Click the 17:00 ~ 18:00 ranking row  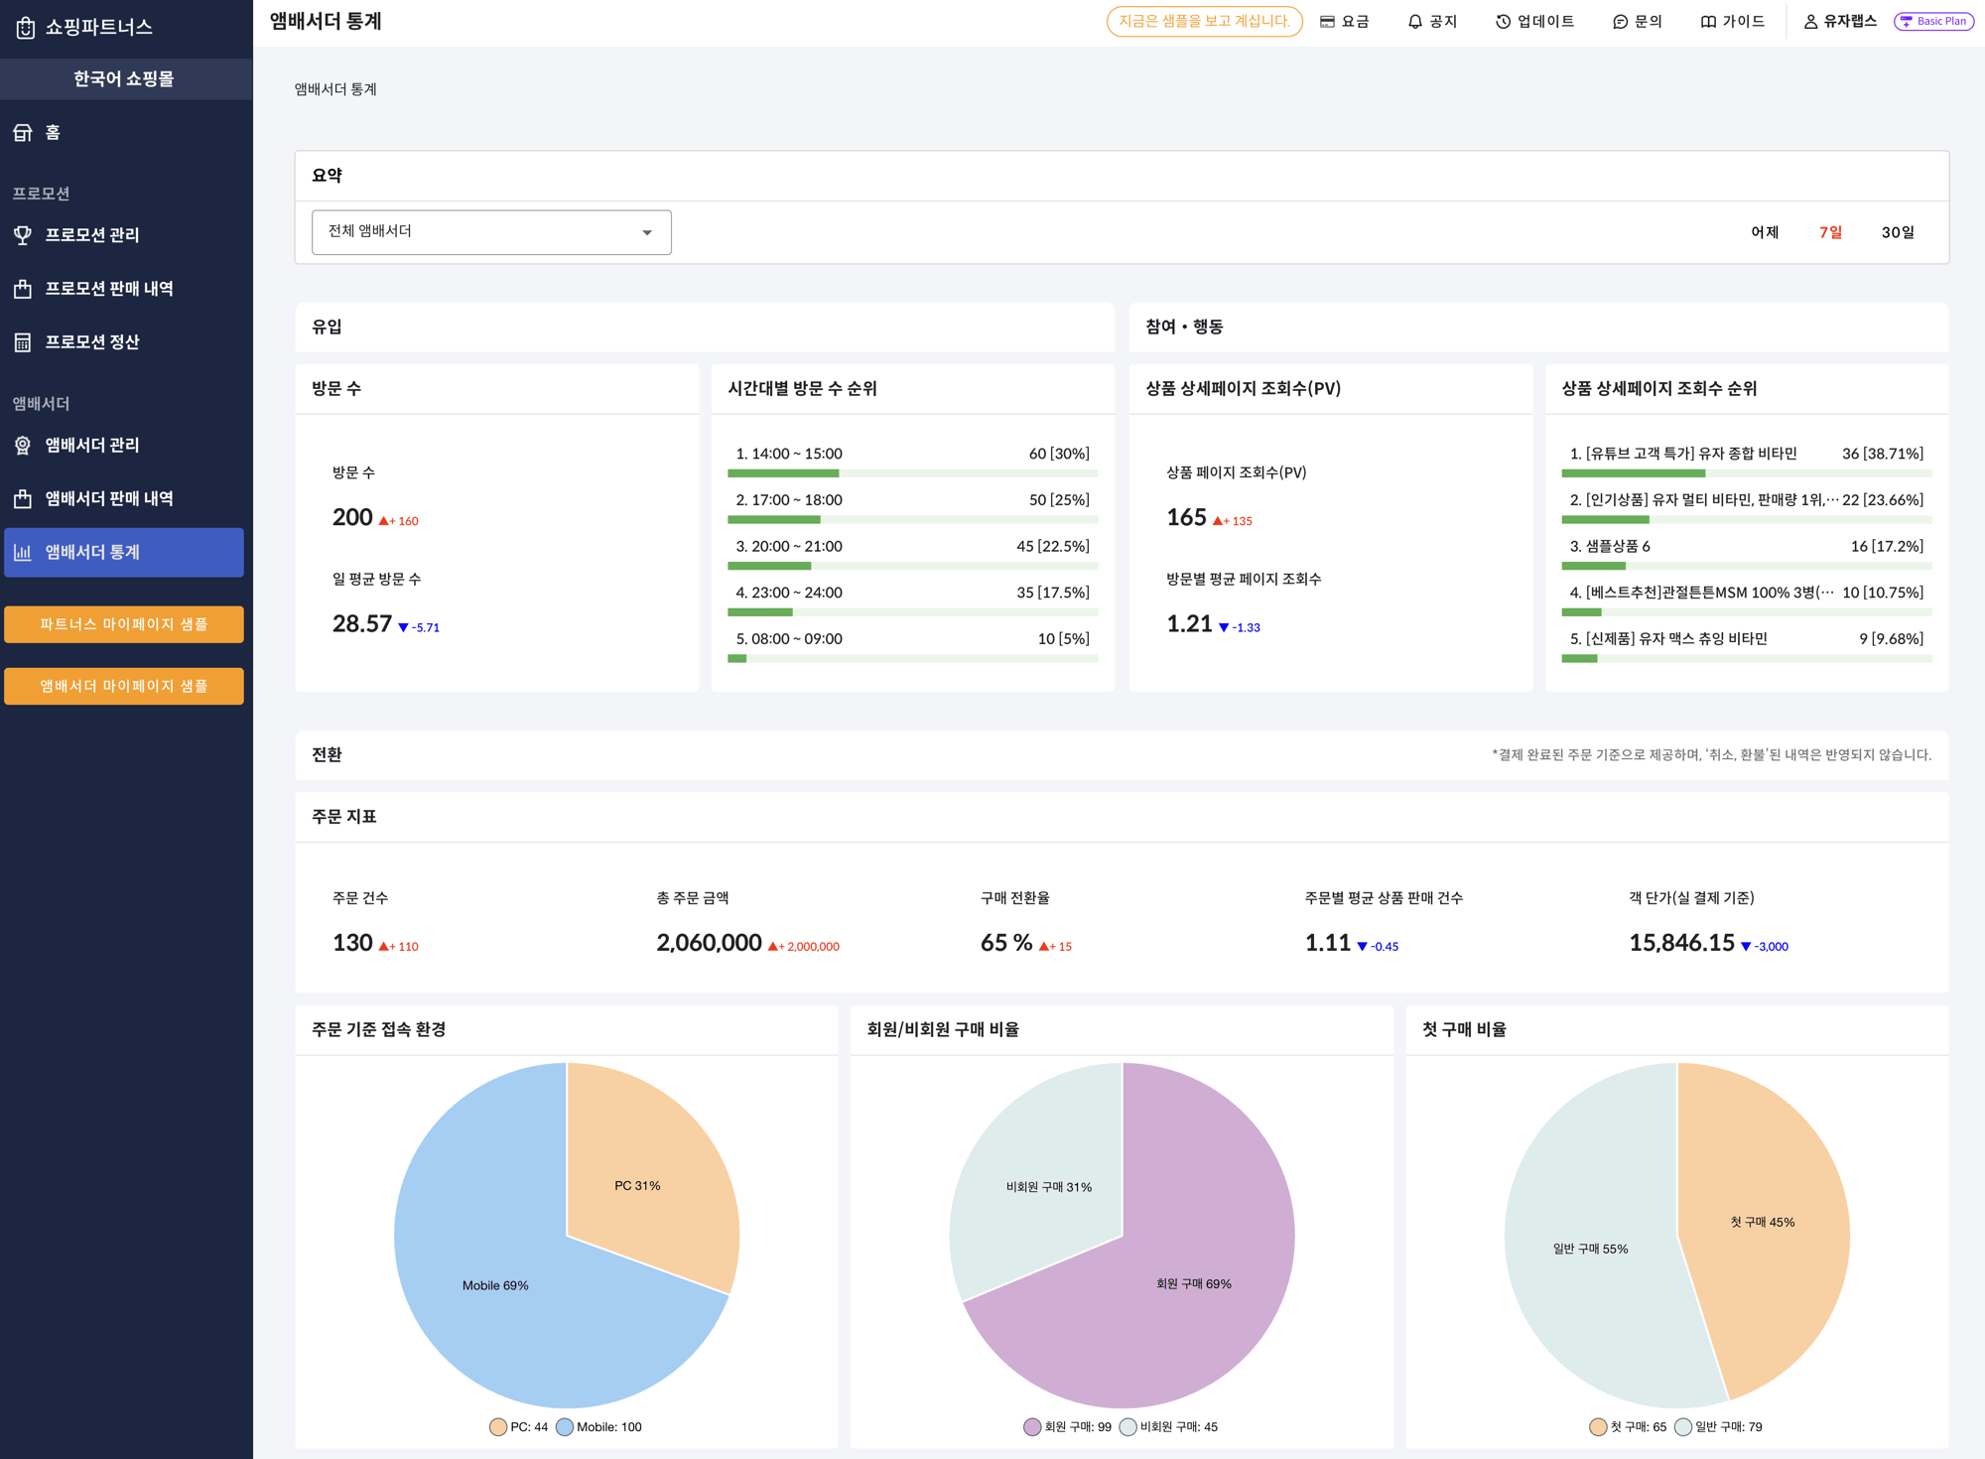(912, 507)
